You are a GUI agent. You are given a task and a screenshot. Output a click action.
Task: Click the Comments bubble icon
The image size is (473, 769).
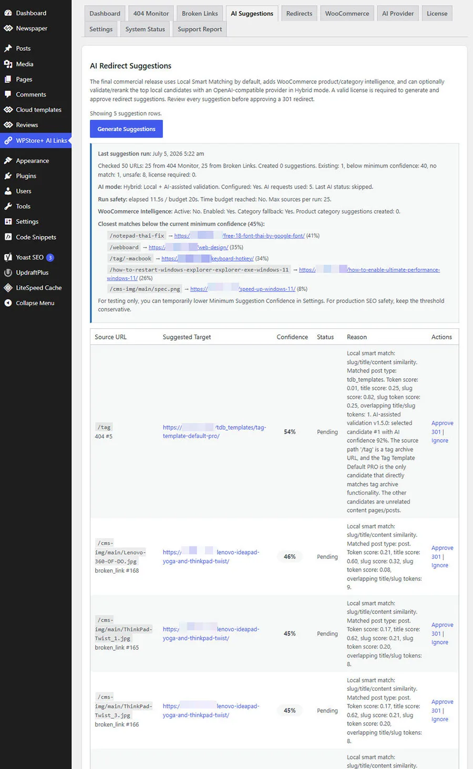[8, 95]
